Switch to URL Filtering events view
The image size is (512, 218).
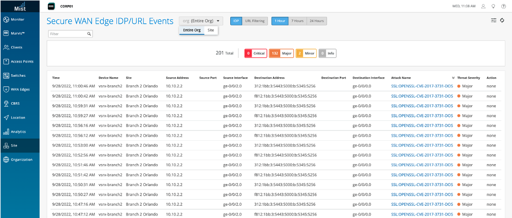click(x=255, y=21)
